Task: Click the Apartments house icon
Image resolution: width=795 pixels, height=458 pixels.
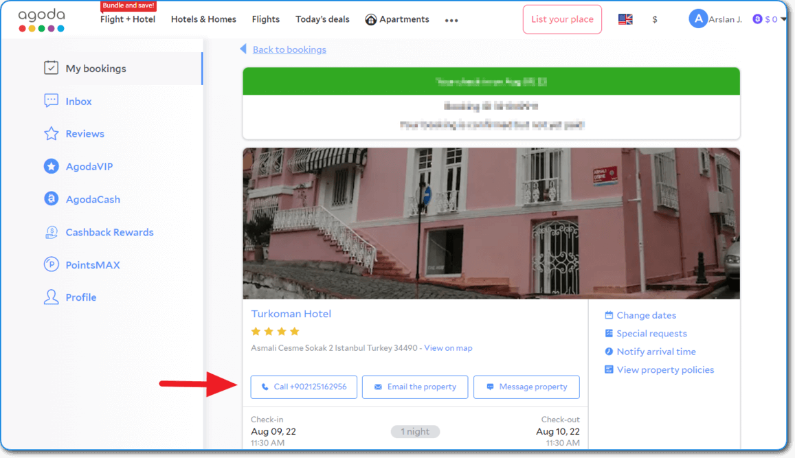Action: tap(370, 20)
